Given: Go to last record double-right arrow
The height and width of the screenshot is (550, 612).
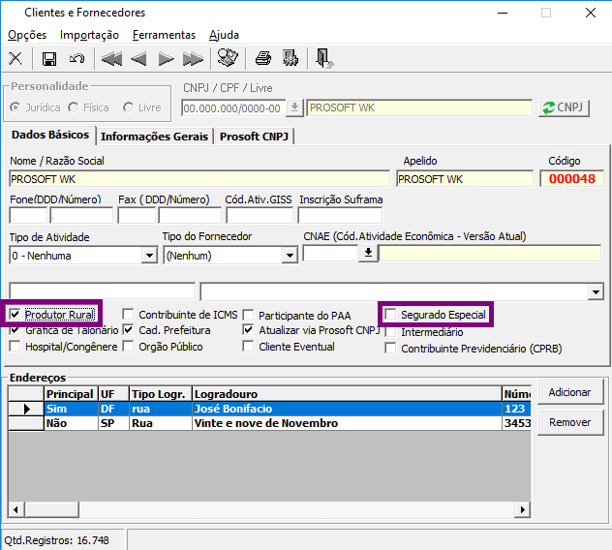Looking at the screenshot, I should pyautogui.click(x=194, y=59).
